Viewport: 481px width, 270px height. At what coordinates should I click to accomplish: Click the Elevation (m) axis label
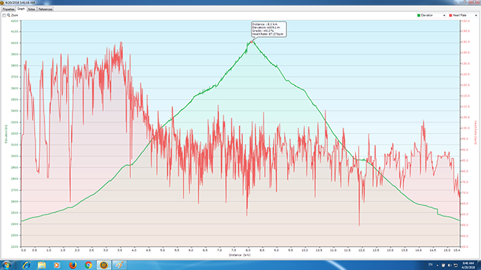(x=5, y=134)
